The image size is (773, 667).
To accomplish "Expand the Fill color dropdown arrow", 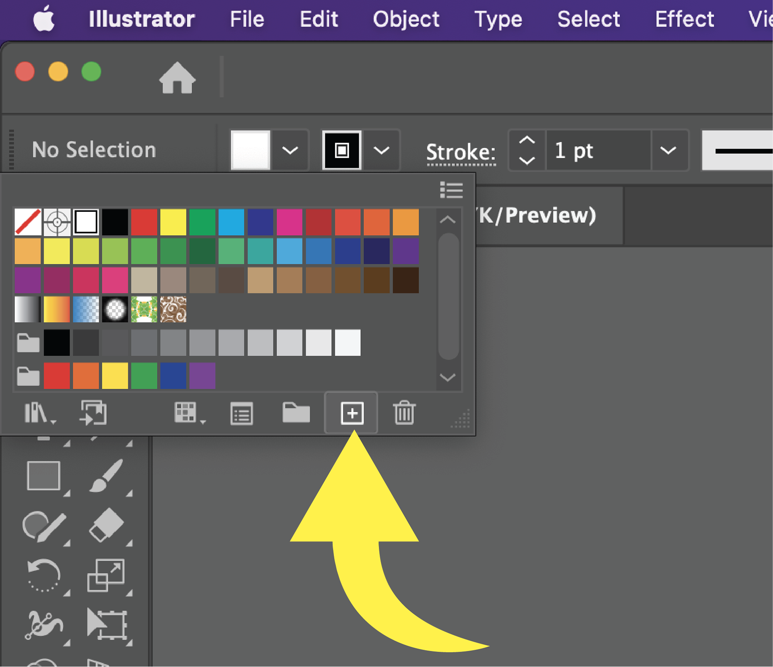I will 290,150.
